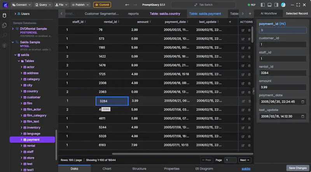Open the copy/files sidebar icon
Image resolution: width=311 pixels, height=172 pixels.
4,25
